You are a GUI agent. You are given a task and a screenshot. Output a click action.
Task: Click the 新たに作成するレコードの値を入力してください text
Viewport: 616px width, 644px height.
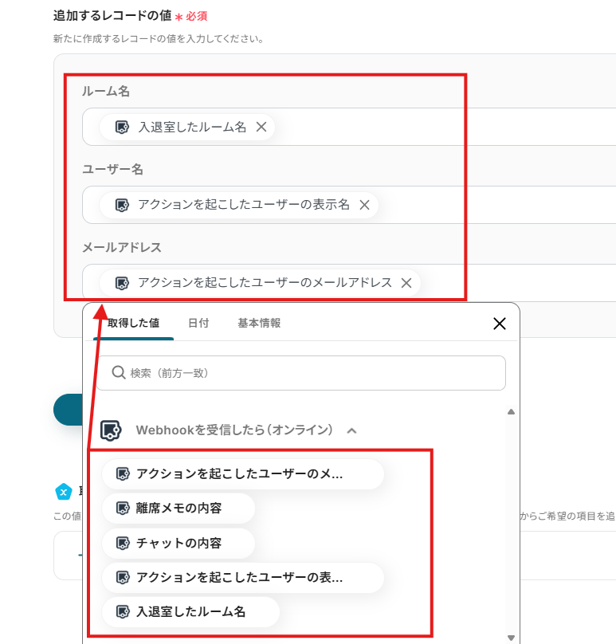158,39
